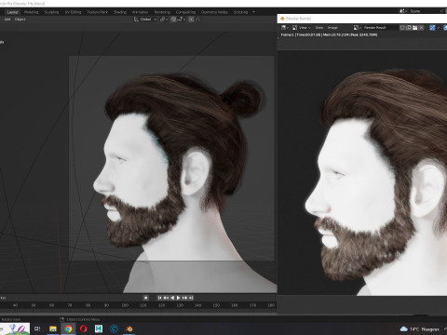Click frame 100 on the timeline ruler
This screenshot has height=335, width=447.
pyautogui.click(x=125, y=305)
